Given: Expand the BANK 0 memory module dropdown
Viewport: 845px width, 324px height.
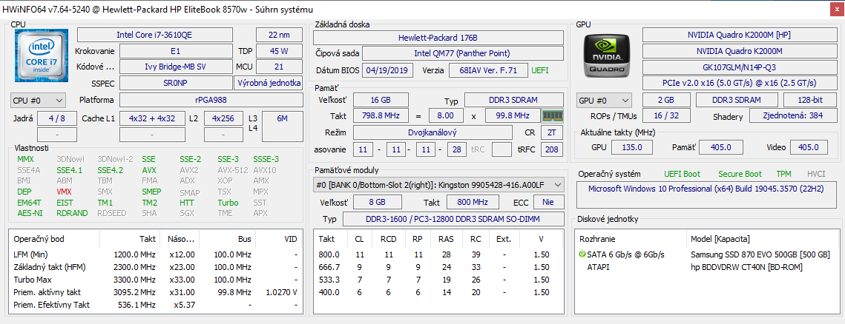Looking at the screenshot, I should tap(438, 185).
